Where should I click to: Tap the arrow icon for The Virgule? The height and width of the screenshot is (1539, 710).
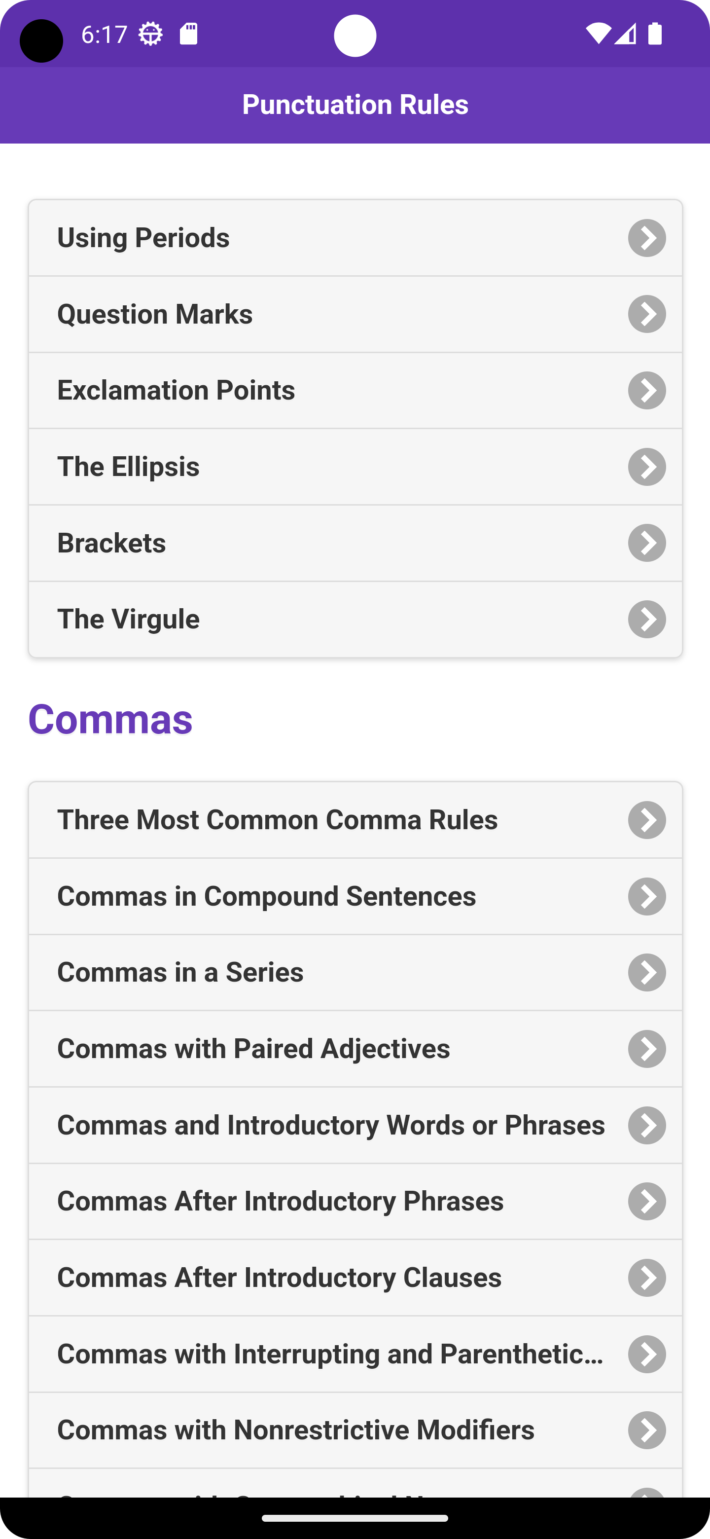pos(647,619)
